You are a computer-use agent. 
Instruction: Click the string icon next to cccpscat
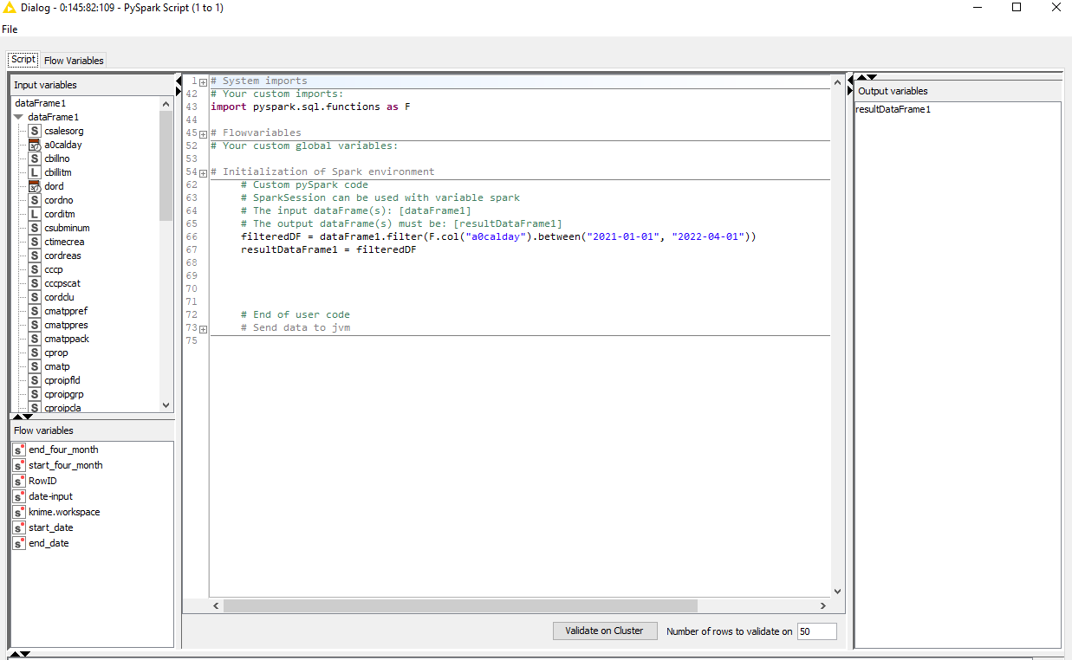(x=35, y=283)
